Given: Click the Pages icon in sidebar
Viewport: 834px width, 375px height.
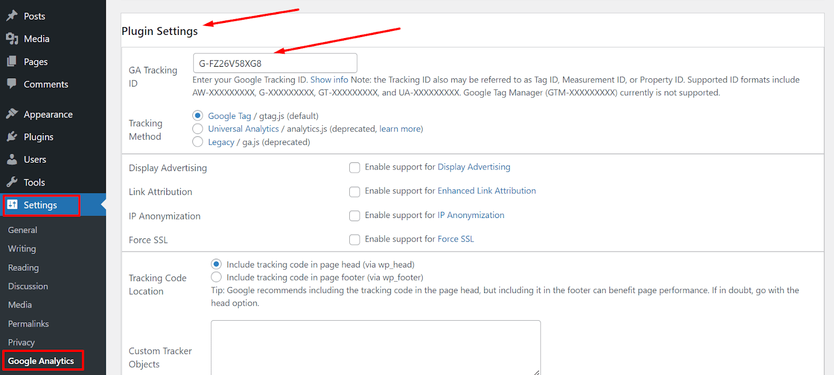Looking at the screenshot, I should [12, 62].
